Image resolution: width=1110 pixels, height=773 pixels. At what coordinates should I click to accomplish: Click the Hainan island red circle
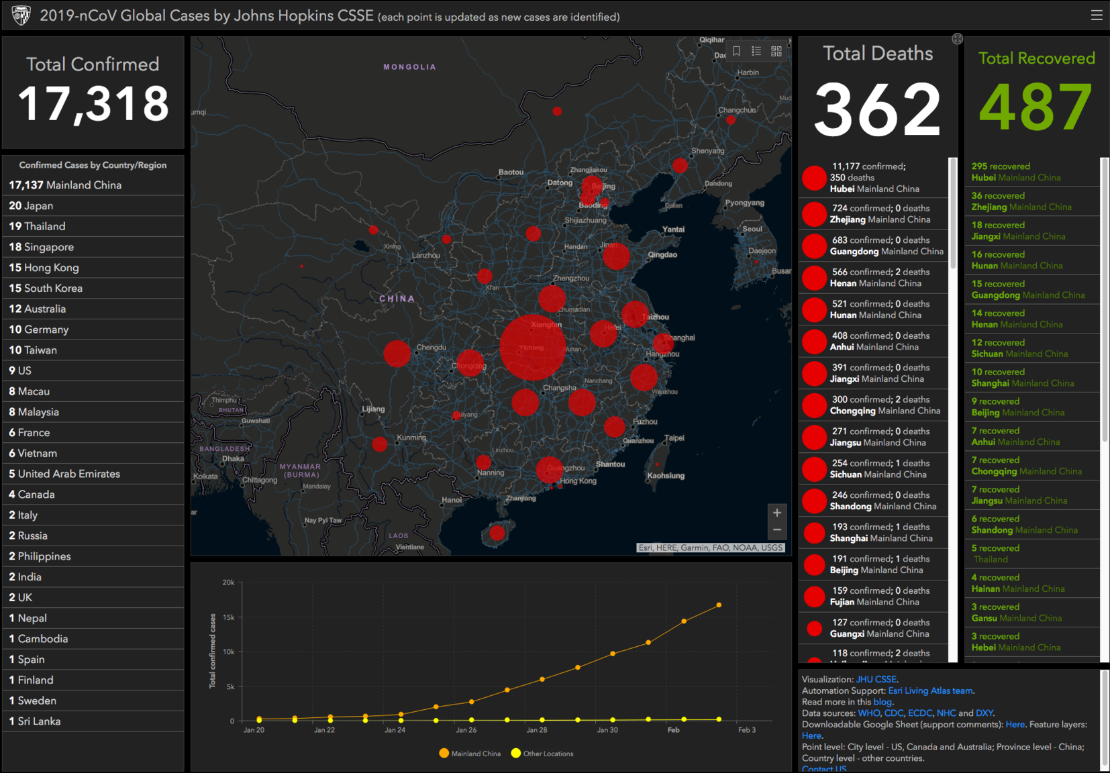[x=497, y=533]
